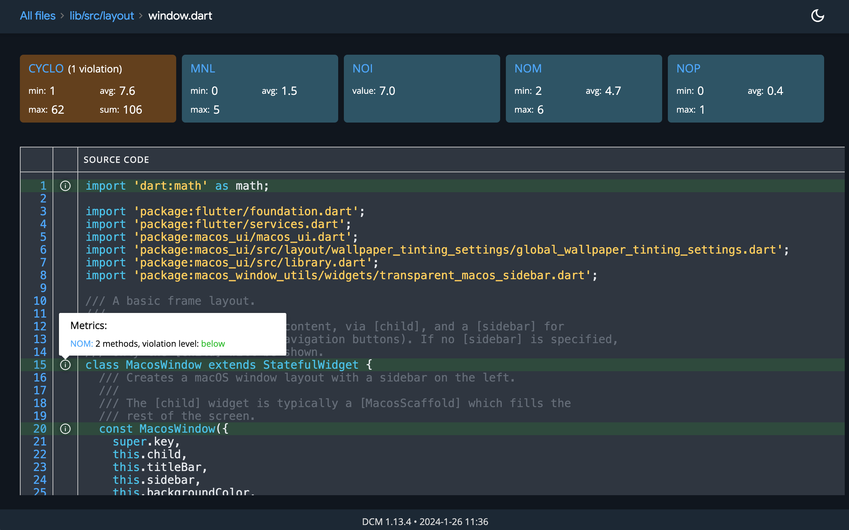Click the CYCLO metric link
The image size is (849, 530).
tap(46, 69)
